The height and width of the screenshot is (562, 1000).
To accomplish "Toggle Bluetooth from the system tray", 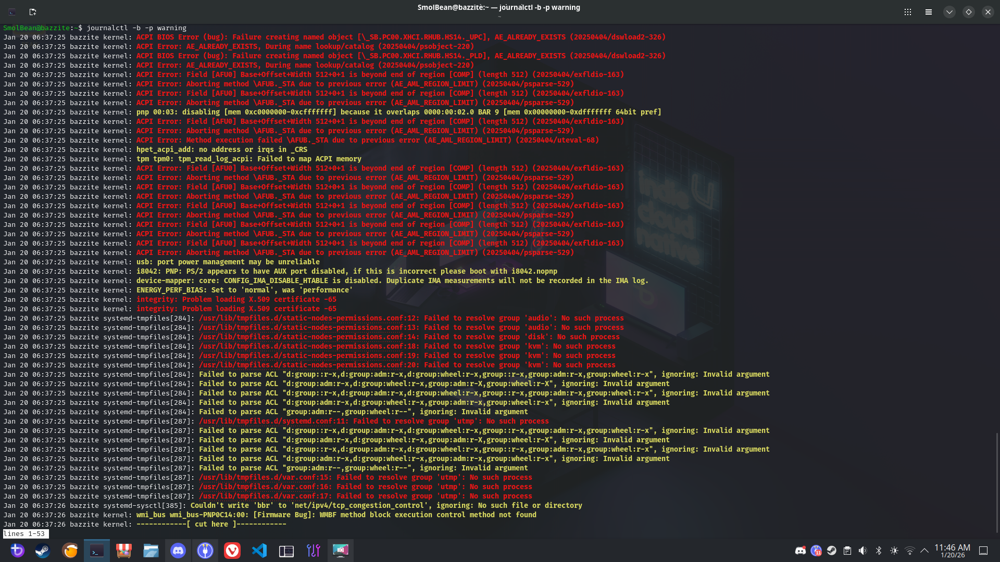I will [x=879, y=551].
